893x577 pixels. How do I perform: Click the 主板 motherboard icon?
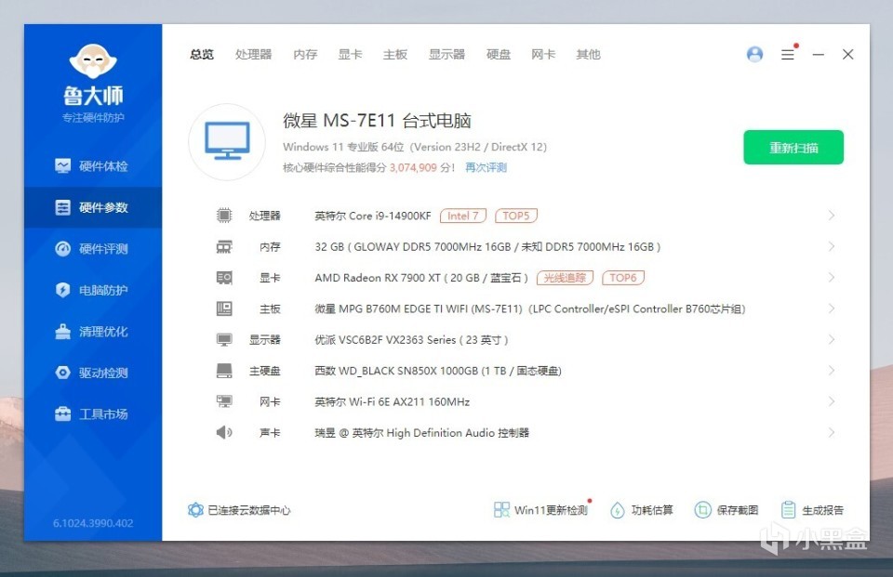click(224, 308)
